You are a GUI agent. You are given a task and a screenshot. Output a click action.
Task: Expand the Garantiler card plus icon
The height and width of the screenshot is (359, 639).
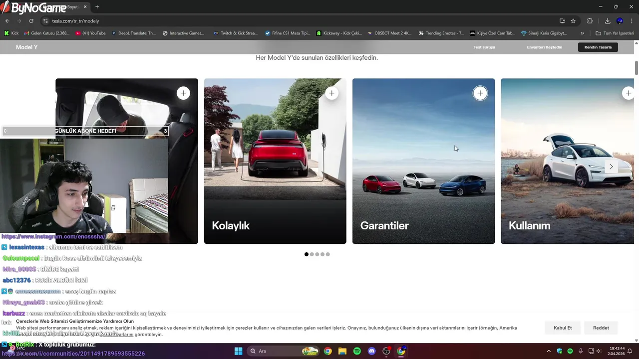pyautogui.click(x=480, y=93)
